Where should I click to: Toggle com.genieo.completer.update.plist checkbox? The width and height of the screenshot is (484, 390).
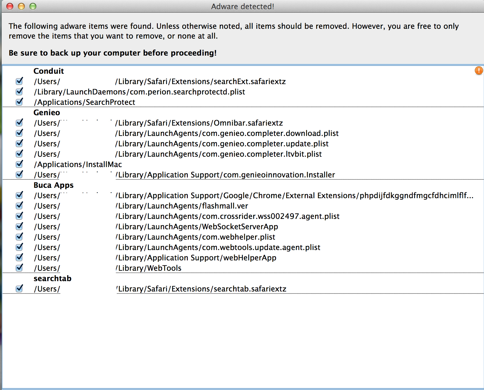click(19, 143)
